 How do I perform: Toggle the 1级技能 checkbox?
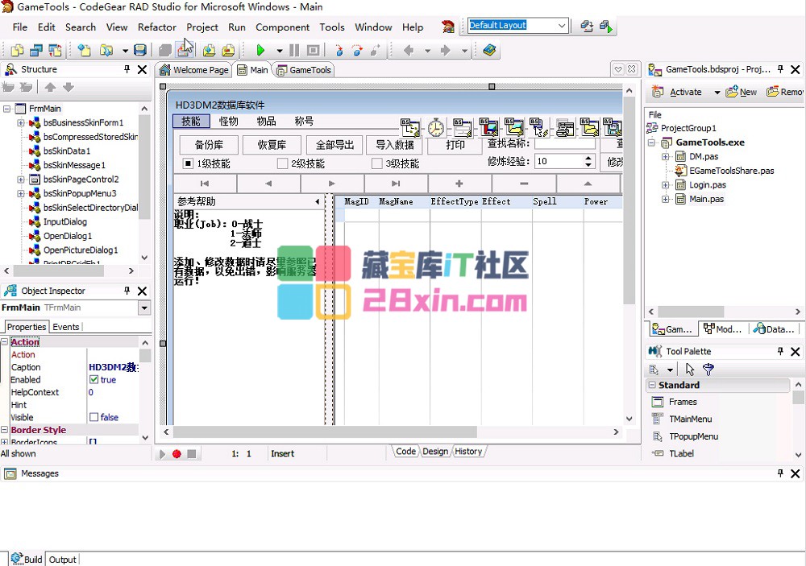(x=188, y=163)
